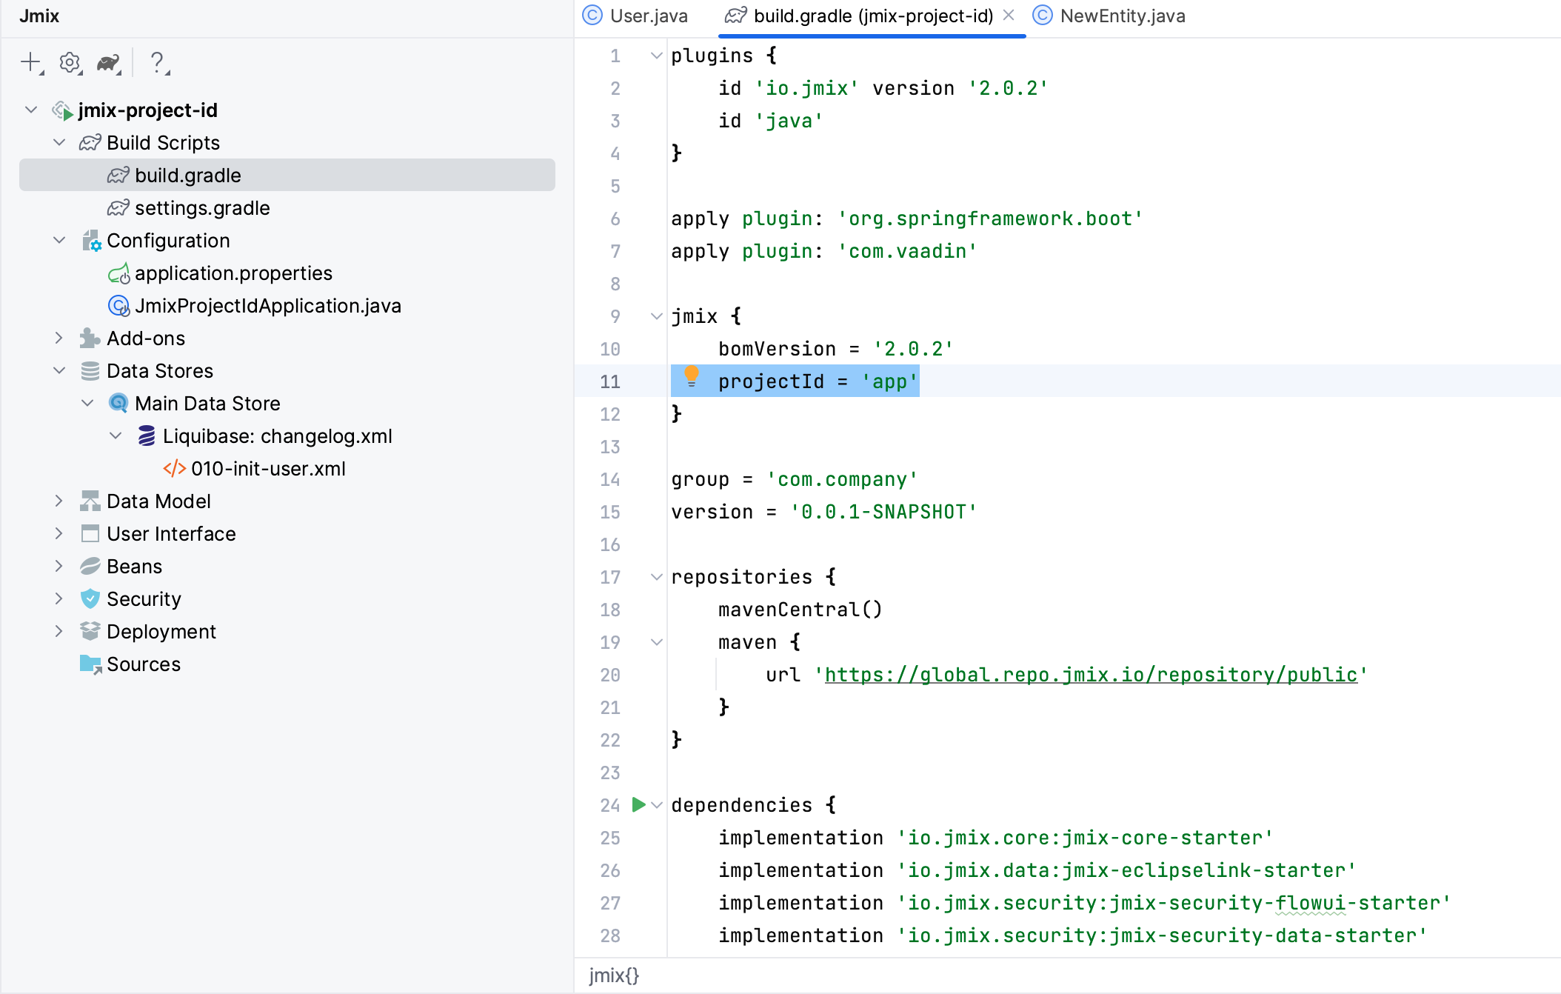Screen dimensions: 1561x994
Task: Fold the jmix block at line 9
Action: (656, 316)
